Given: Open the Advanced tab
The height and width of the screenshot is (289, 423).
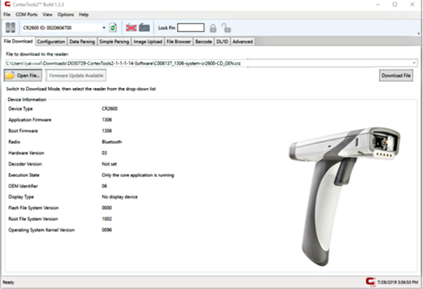Looking at the screenshot, I should [243, 42].
